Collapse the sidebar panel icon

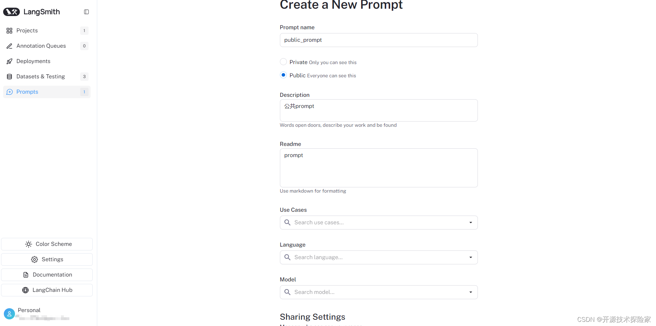(x=86, y=12)
